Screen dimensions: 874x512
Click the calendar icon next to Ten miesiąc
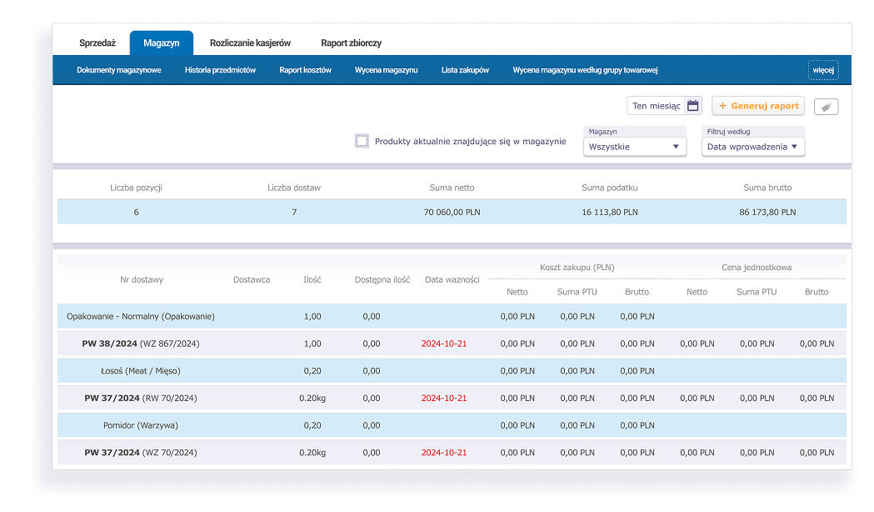click(x=692, y=105)
